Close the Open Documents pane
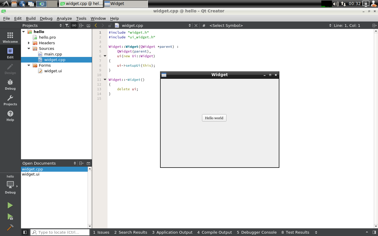 coord(88,163)
